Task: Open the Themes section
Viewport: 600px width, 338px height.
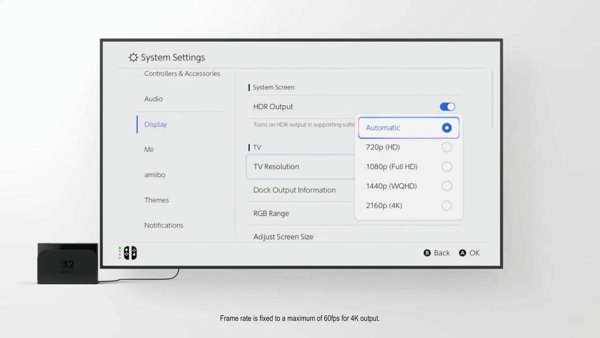Action: pyautogui.click(x=156, y=200)
